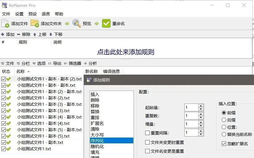Viewport: 254px width, 158px height.
Task: Click the 增量 input field
Action: pyautogui.click(x=192, y=124)
